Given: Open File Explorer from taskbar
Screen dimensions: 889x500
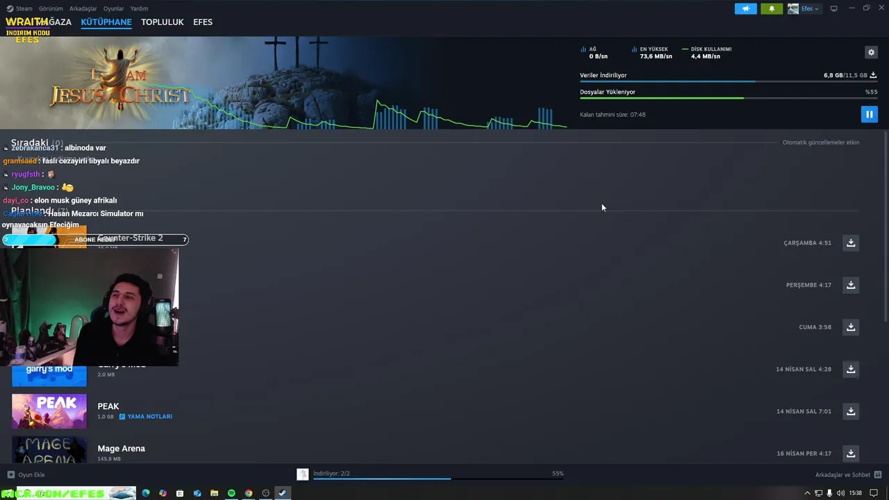Looking at the screenshot, I should click(x=214, y=493).
